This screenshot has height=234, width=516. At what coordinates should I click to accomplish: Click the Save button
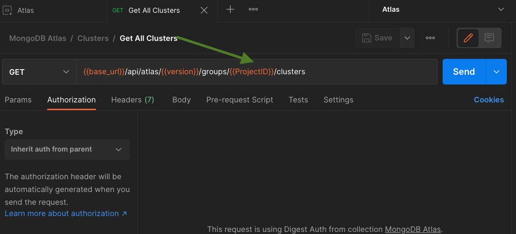[x=377, y=38]
